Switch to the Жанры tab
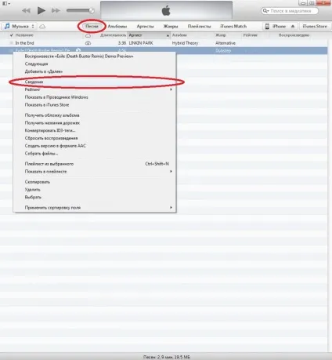The width and height of the screenshot is (332, 360). [x=171, y=26]
